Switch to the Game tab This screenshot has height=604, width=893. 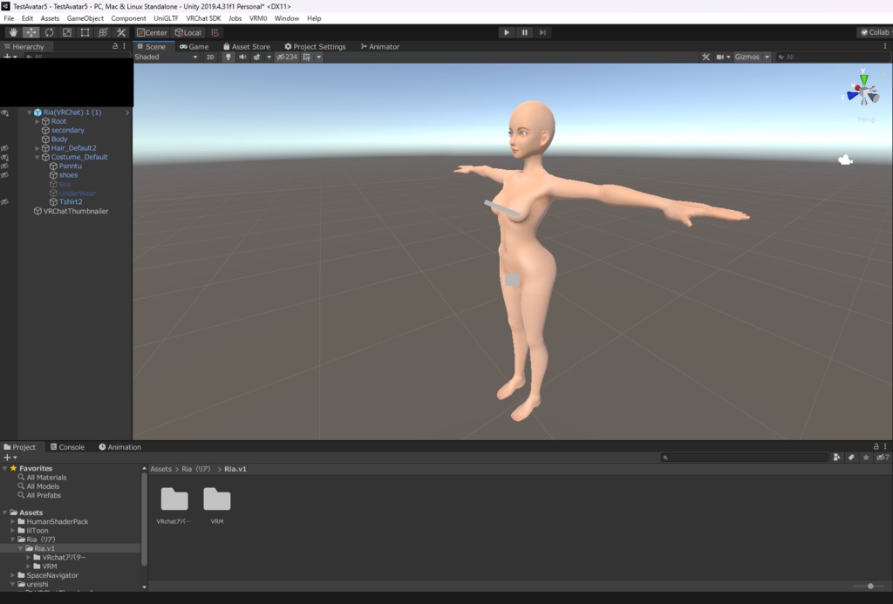coord(194,47)
